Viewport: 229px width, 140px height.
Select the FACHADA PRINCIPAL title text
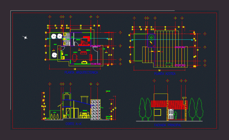click(168, 125)
